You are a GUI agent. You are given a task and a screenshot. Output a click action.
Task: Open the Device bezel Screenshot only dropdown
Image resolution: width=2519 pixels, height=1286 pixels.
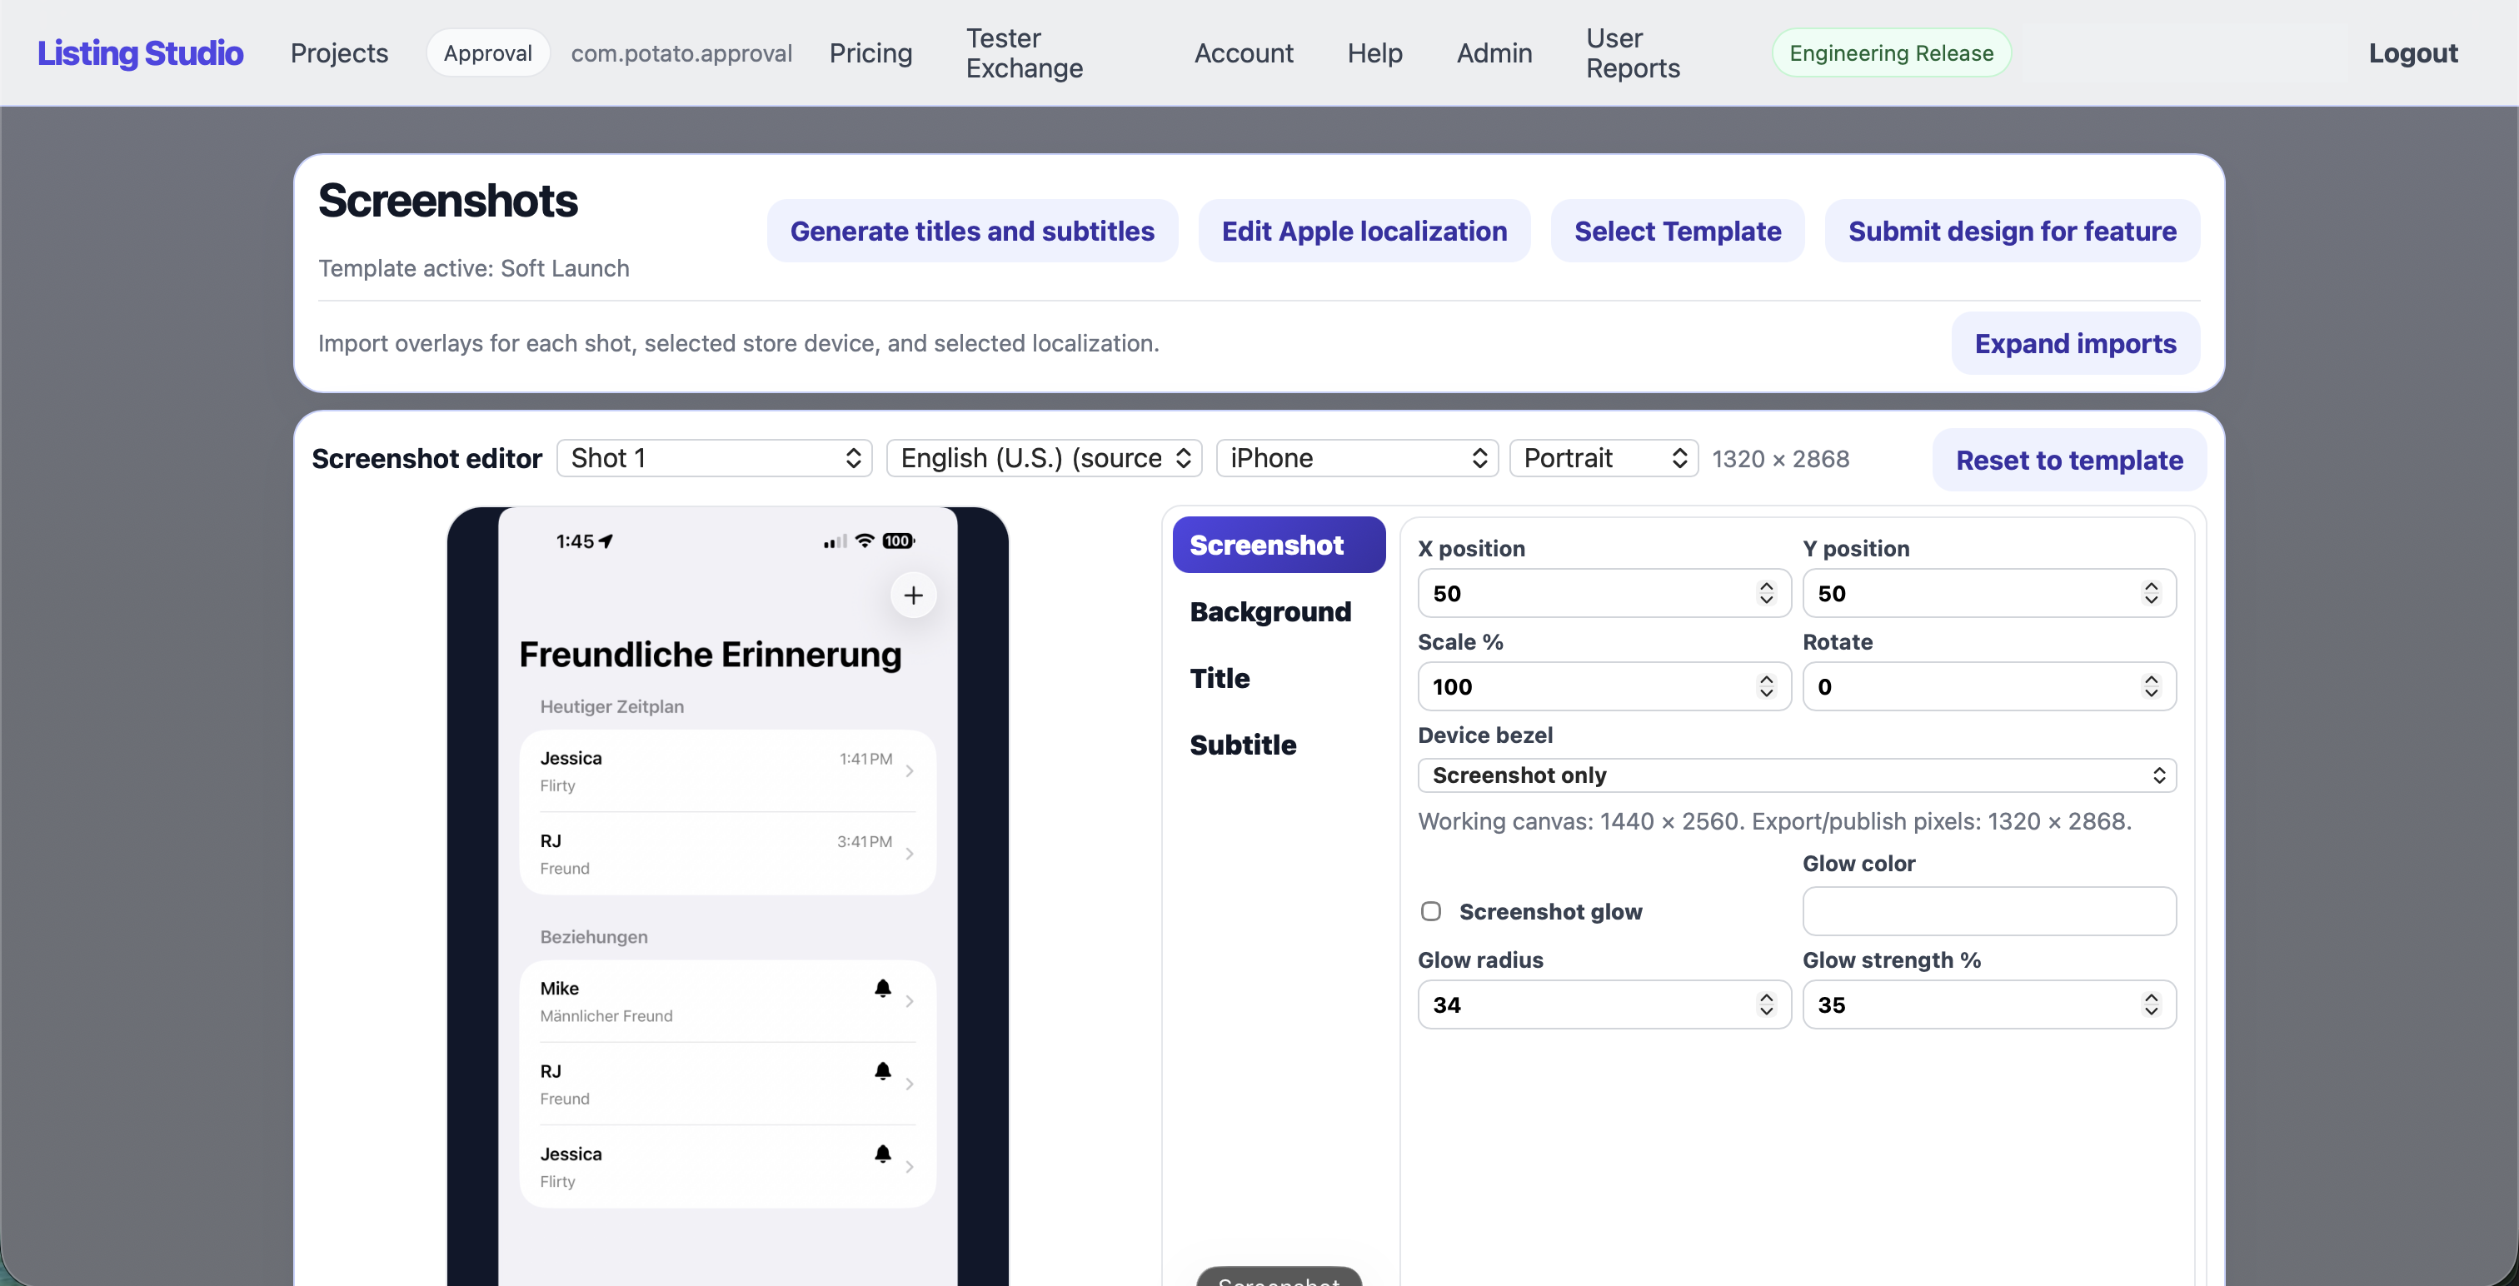point(1796,775)
